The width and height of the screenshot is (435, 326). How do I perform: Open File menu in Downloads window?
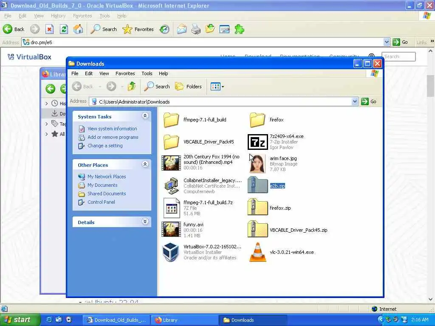pos(75,73)
